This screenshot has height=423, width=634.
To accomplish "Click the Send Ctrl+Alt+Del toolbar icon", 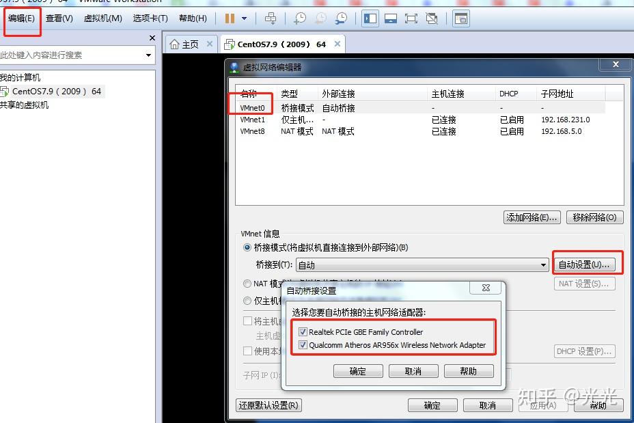I will pyautogui.click(x=272, y=18).
